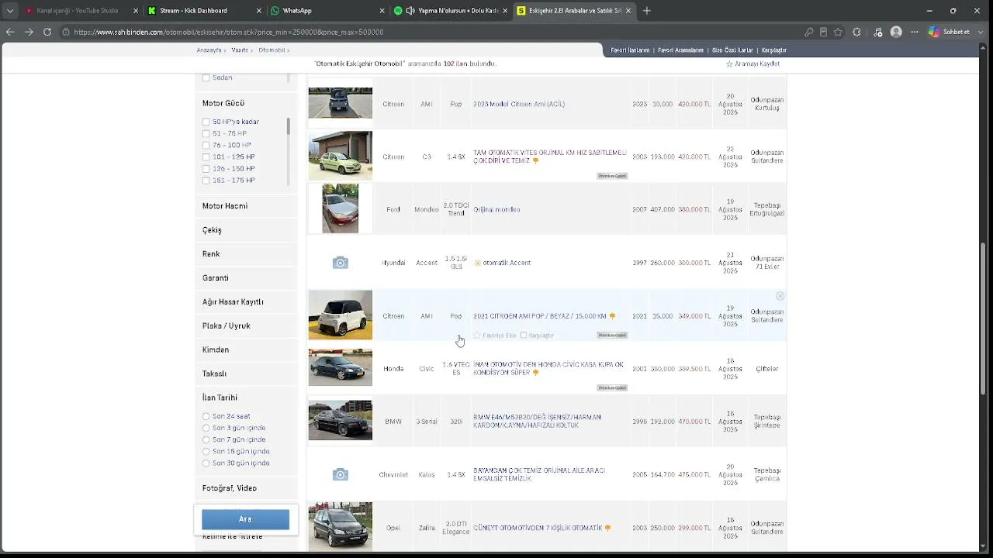Open the Favori İlanlarım link
993x558 pixels.
click(630, 50)
